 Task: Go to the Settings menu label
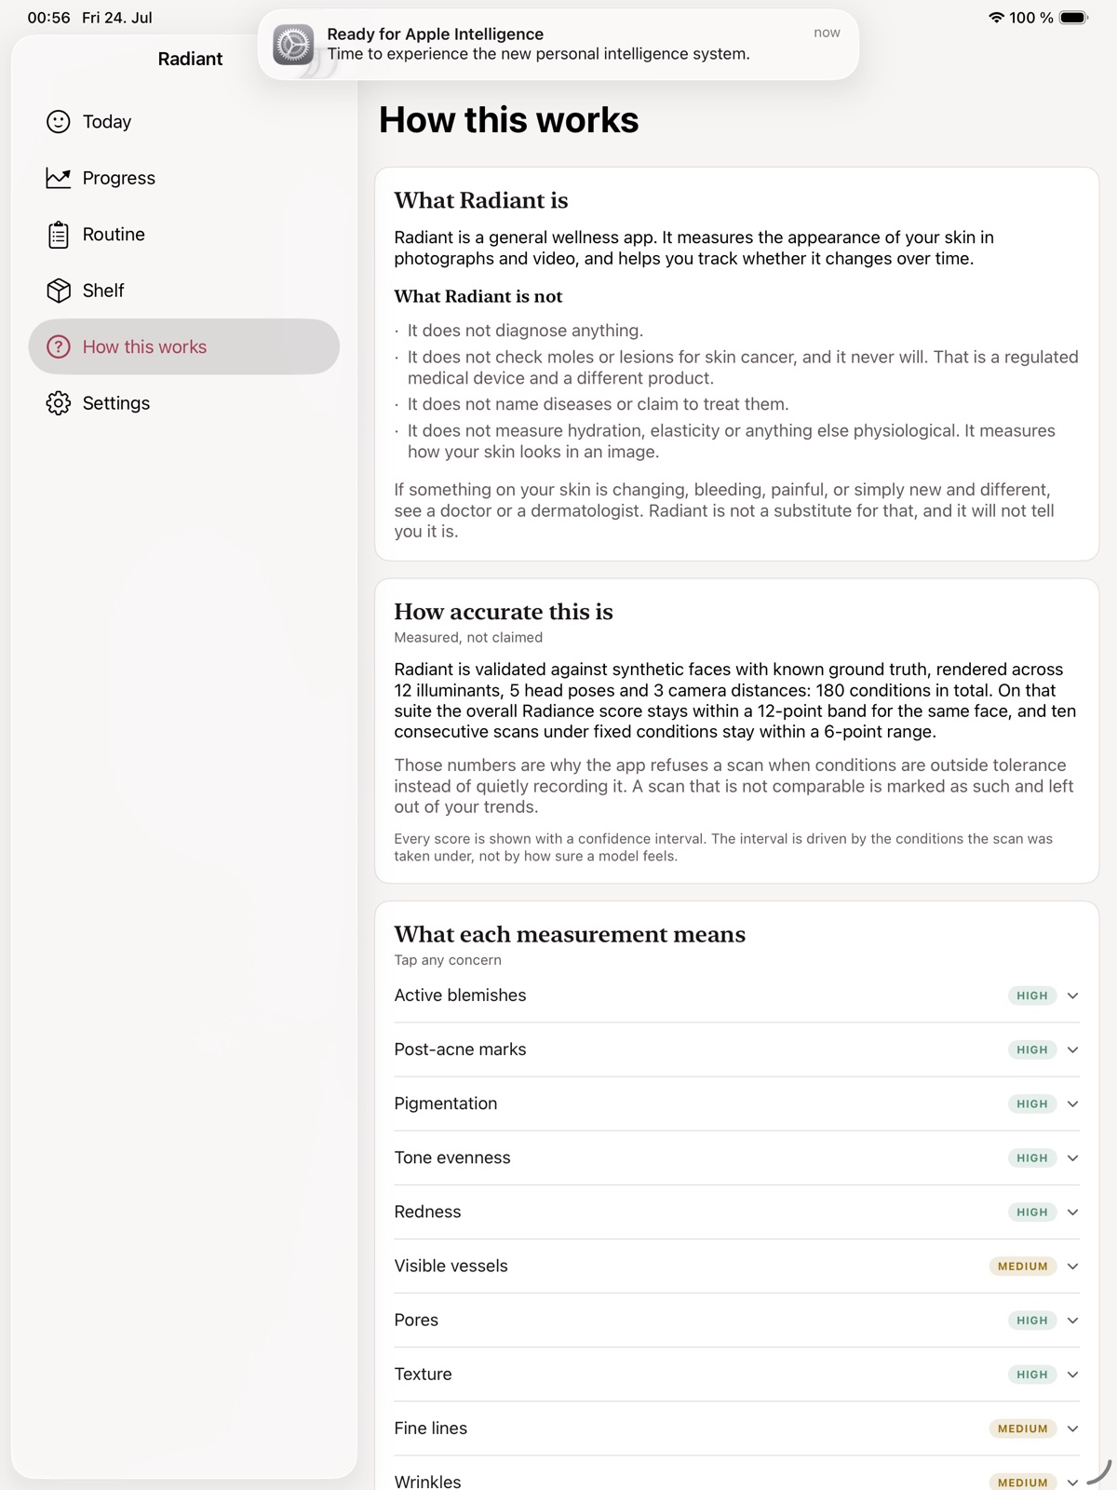(x=116, y=403)
